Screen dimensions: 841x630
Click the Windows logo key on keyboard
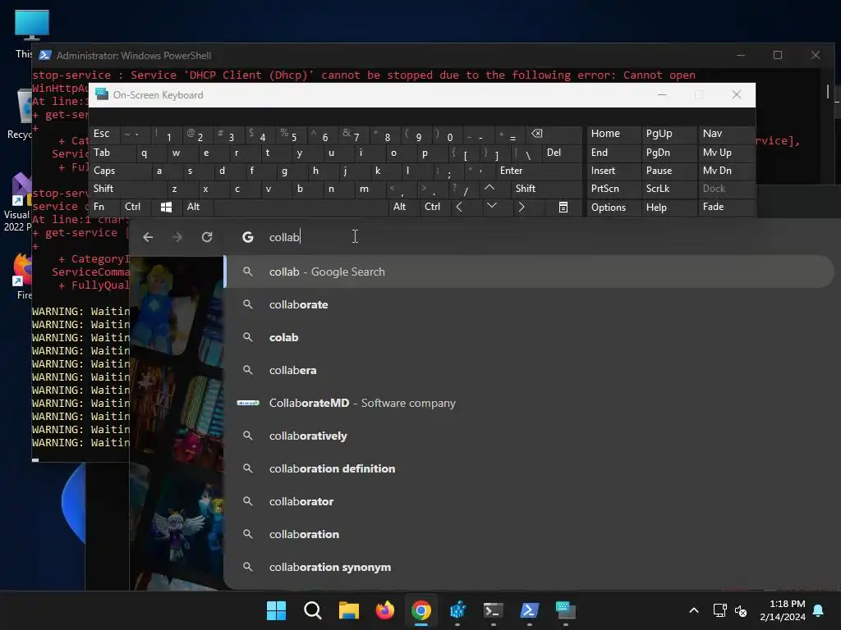(166, 207)
